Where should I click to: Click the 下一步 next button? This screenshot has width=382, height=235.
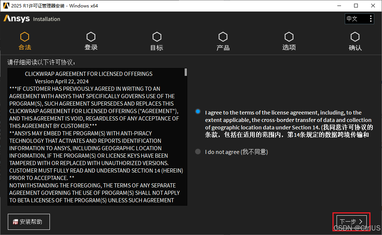click(x=351, y=222)
